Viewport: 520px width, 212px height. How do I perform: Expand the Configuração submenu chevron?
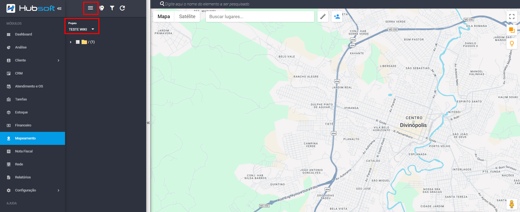58,190
